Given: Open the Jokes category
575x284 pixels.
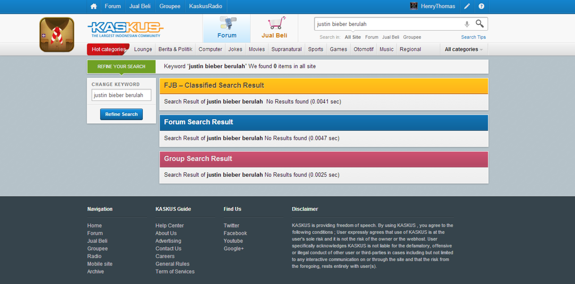Looking at the screenshot, I should [x=235, y=49].
